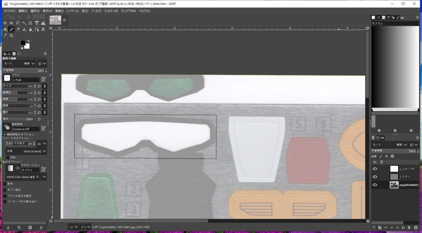Viewport: 422px width, 233px height.
Task: Click the black foreground color swatch
Action: coord(23,43)
